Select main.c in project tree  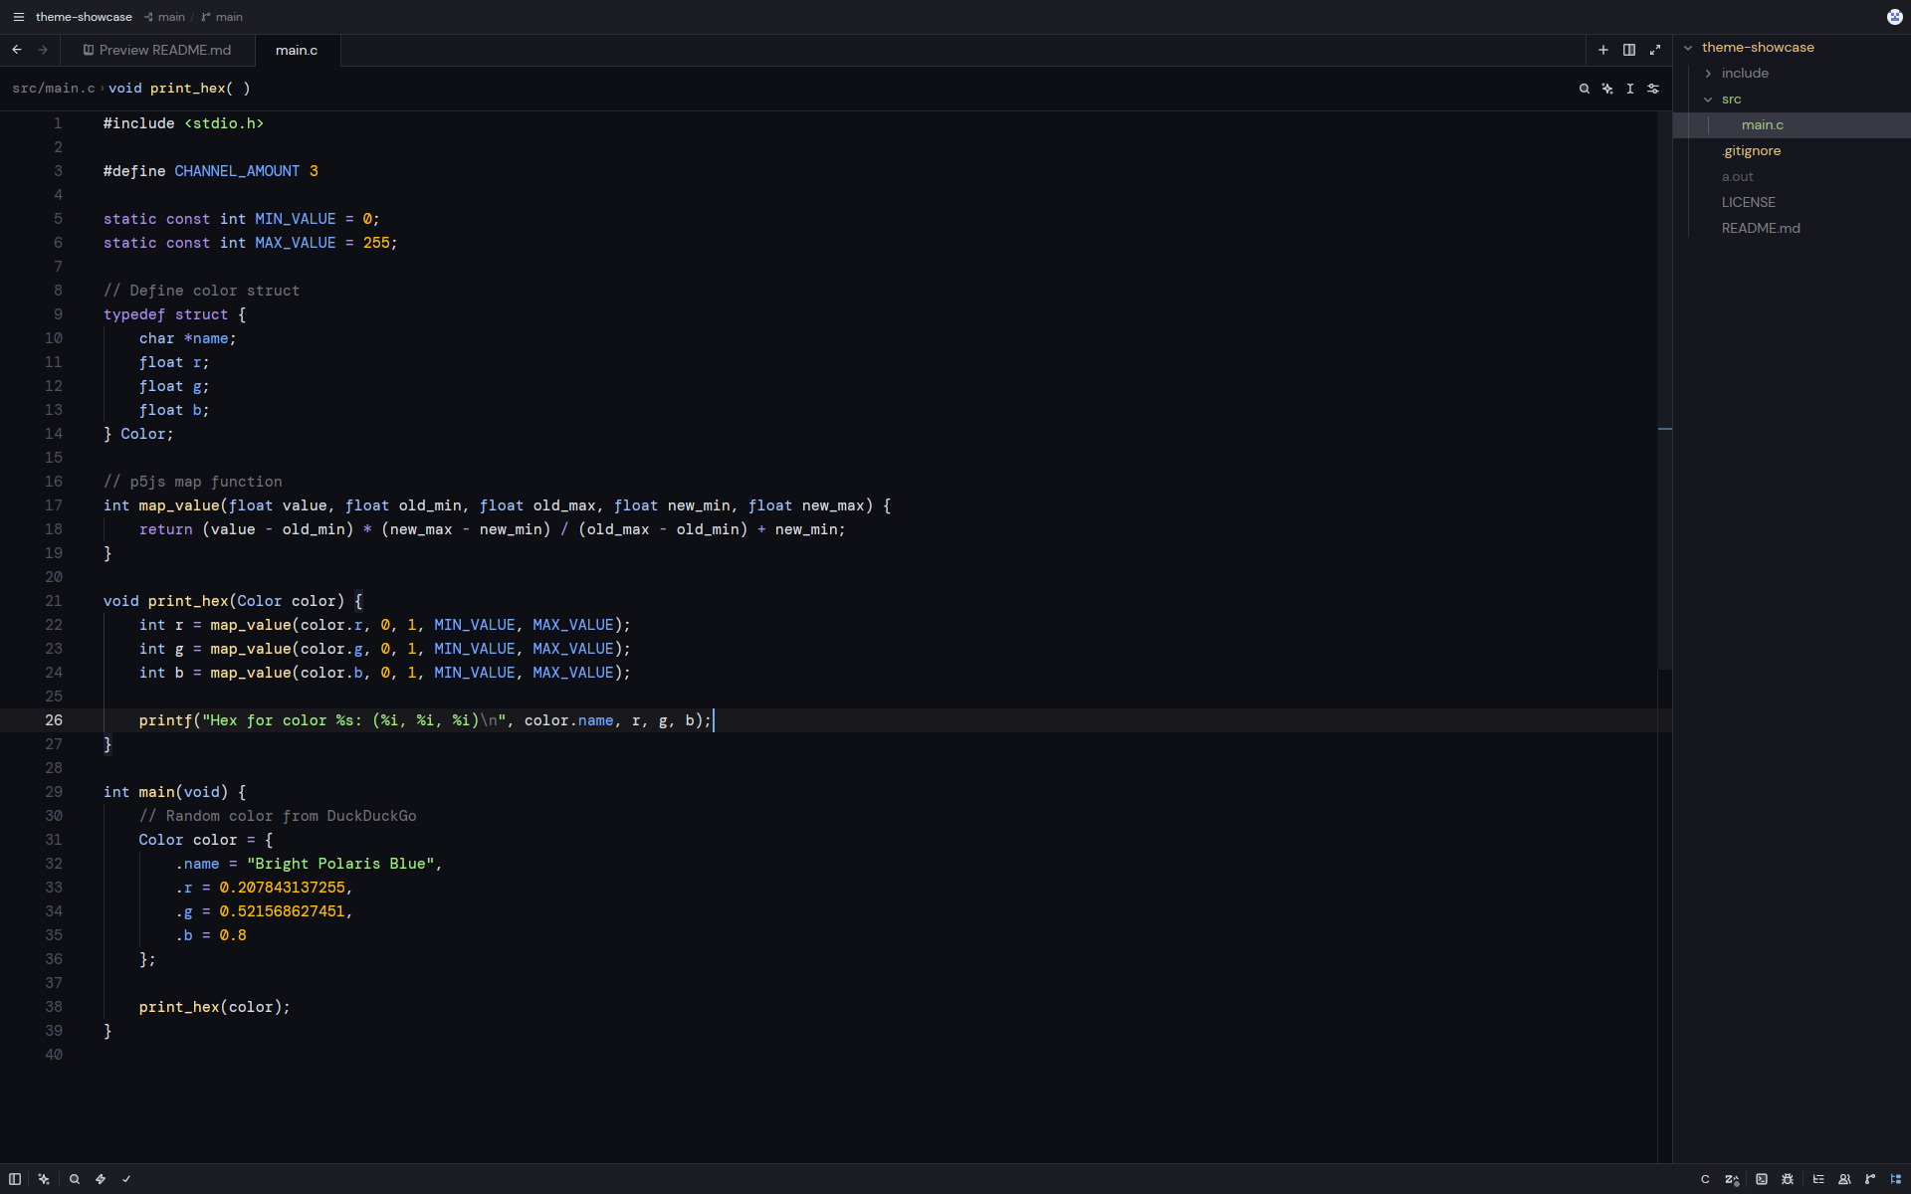pyautogui.click(x=1792, y=124)
